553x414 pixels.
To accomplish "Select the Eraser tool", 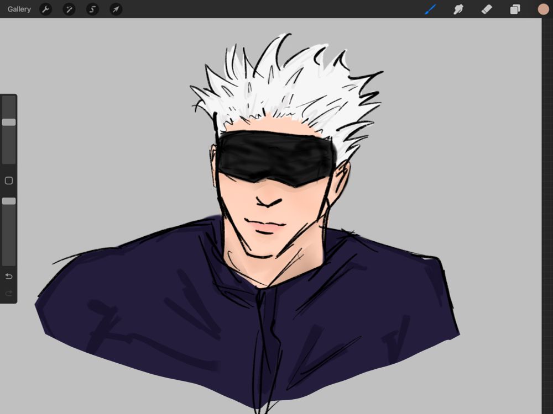I will pos(487,9).
